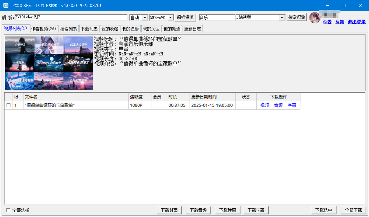Expand the 自动 quality dropdown
369x217 pixels.
click(145, 18)
